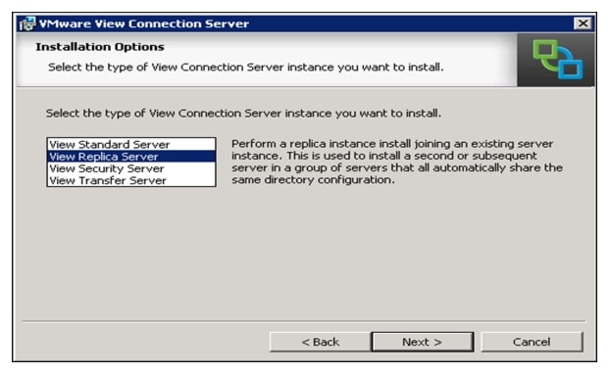Click the VMware View Connection Server title text
Viewport: 610px width, 375px height.
click(144, 23)
